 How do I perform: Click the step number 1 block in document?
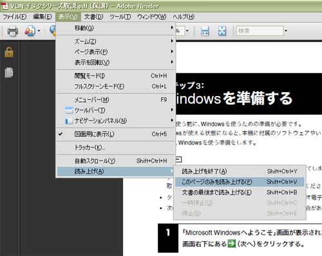(168, 238)
